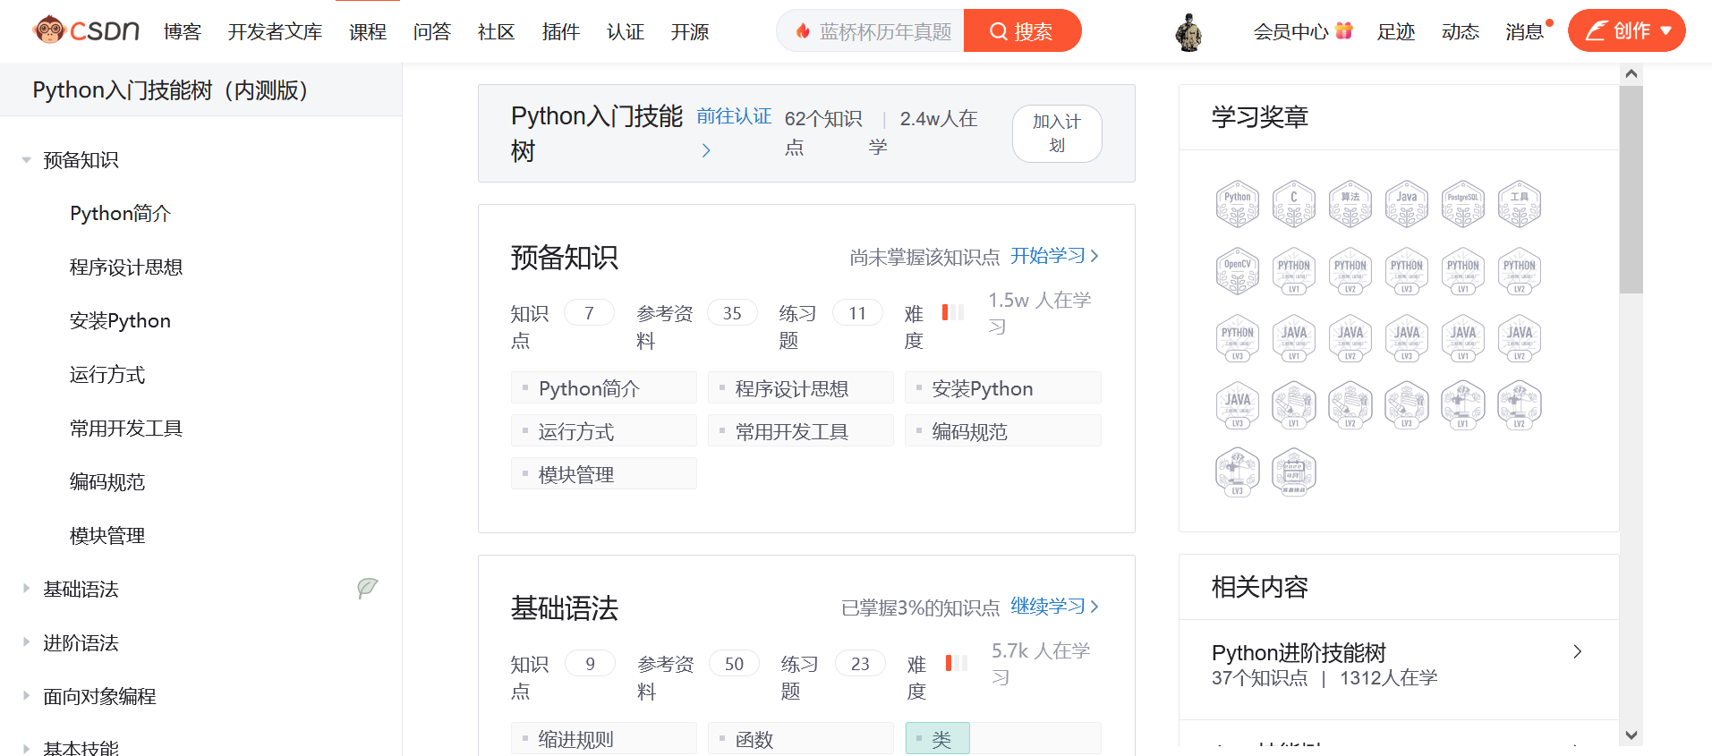The width and height of the screenshot is (1712, 756).
Task: Open Python进阶技能树 via its right chevron
Action: coord(1578,651)
